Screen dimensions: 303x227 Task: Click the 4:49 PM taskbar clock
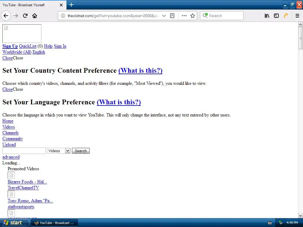292,223
